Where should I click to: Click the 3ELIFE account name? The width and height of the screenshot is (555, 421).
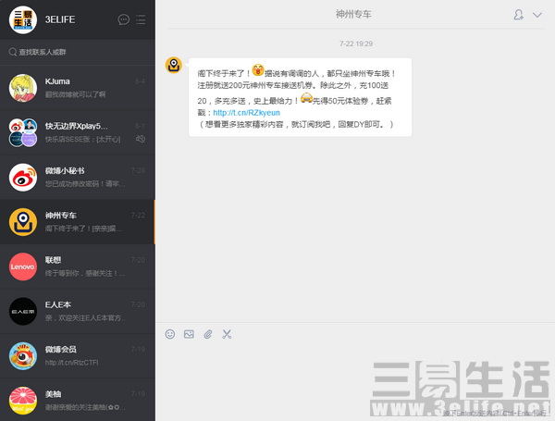pos(60,19)
